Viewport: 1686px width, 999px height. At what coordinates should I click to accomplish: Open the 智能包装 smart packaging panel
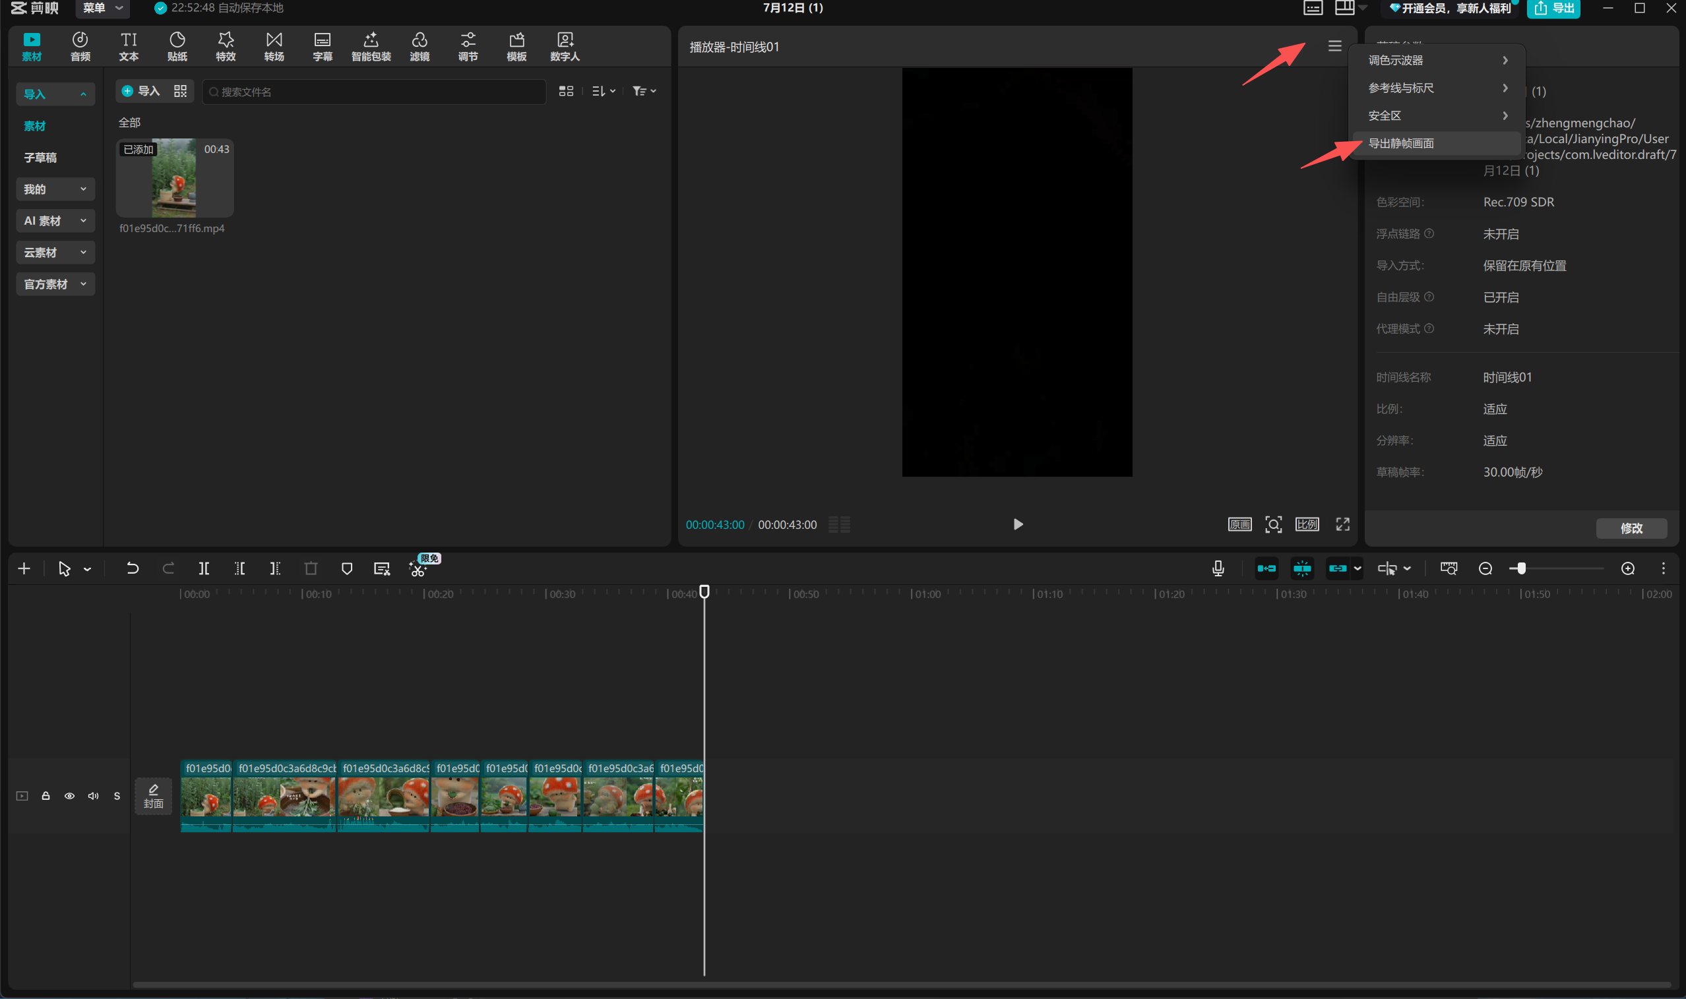point(371,46)
